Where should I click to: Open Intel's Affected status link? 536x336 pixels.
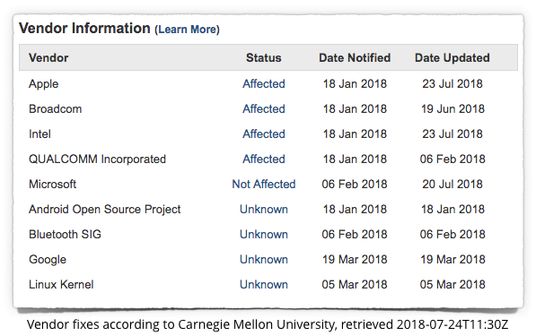pyautogui.click(x=264, y=134)
